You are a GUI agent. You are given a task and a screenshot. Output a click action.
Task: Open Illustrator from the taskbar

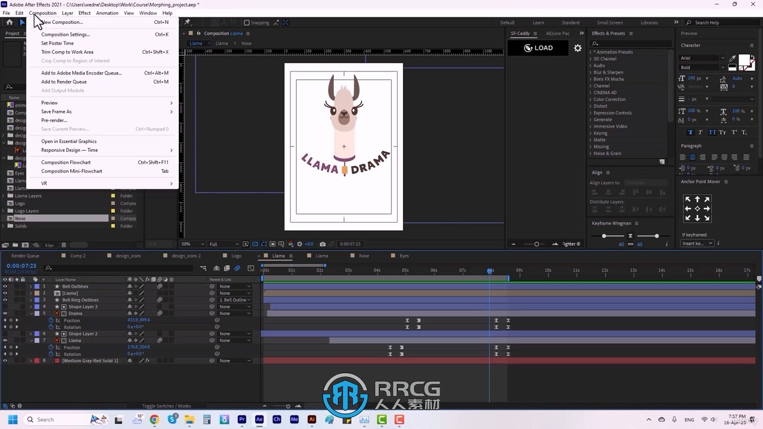tap(312, 419)
